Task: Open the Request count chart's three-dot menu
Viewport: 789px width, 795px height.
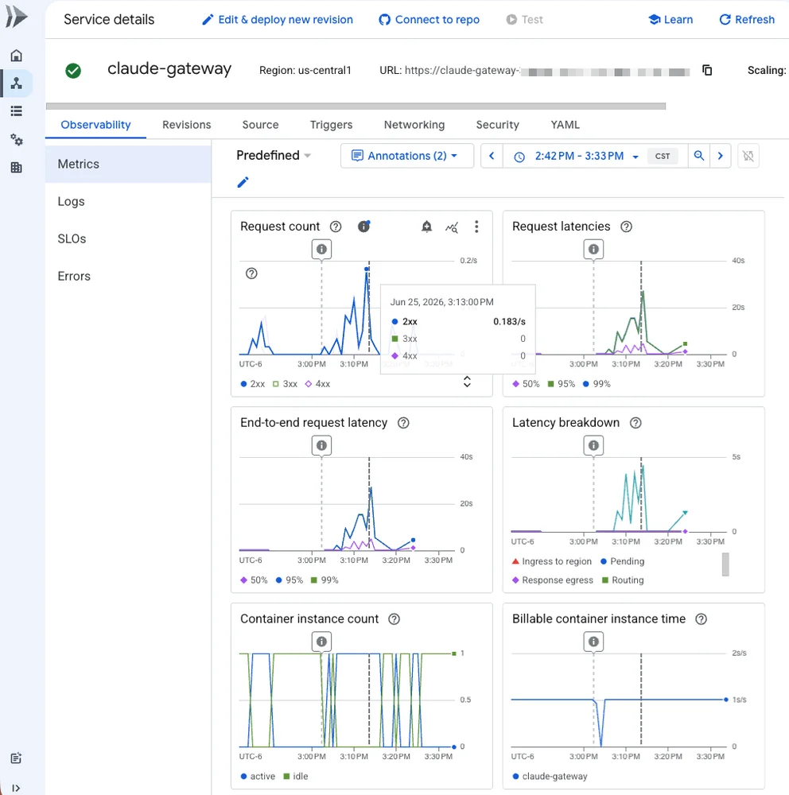Action: click(476, 227)
